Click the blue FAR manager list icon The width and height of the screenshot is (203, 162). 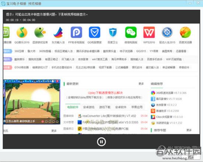80,122
